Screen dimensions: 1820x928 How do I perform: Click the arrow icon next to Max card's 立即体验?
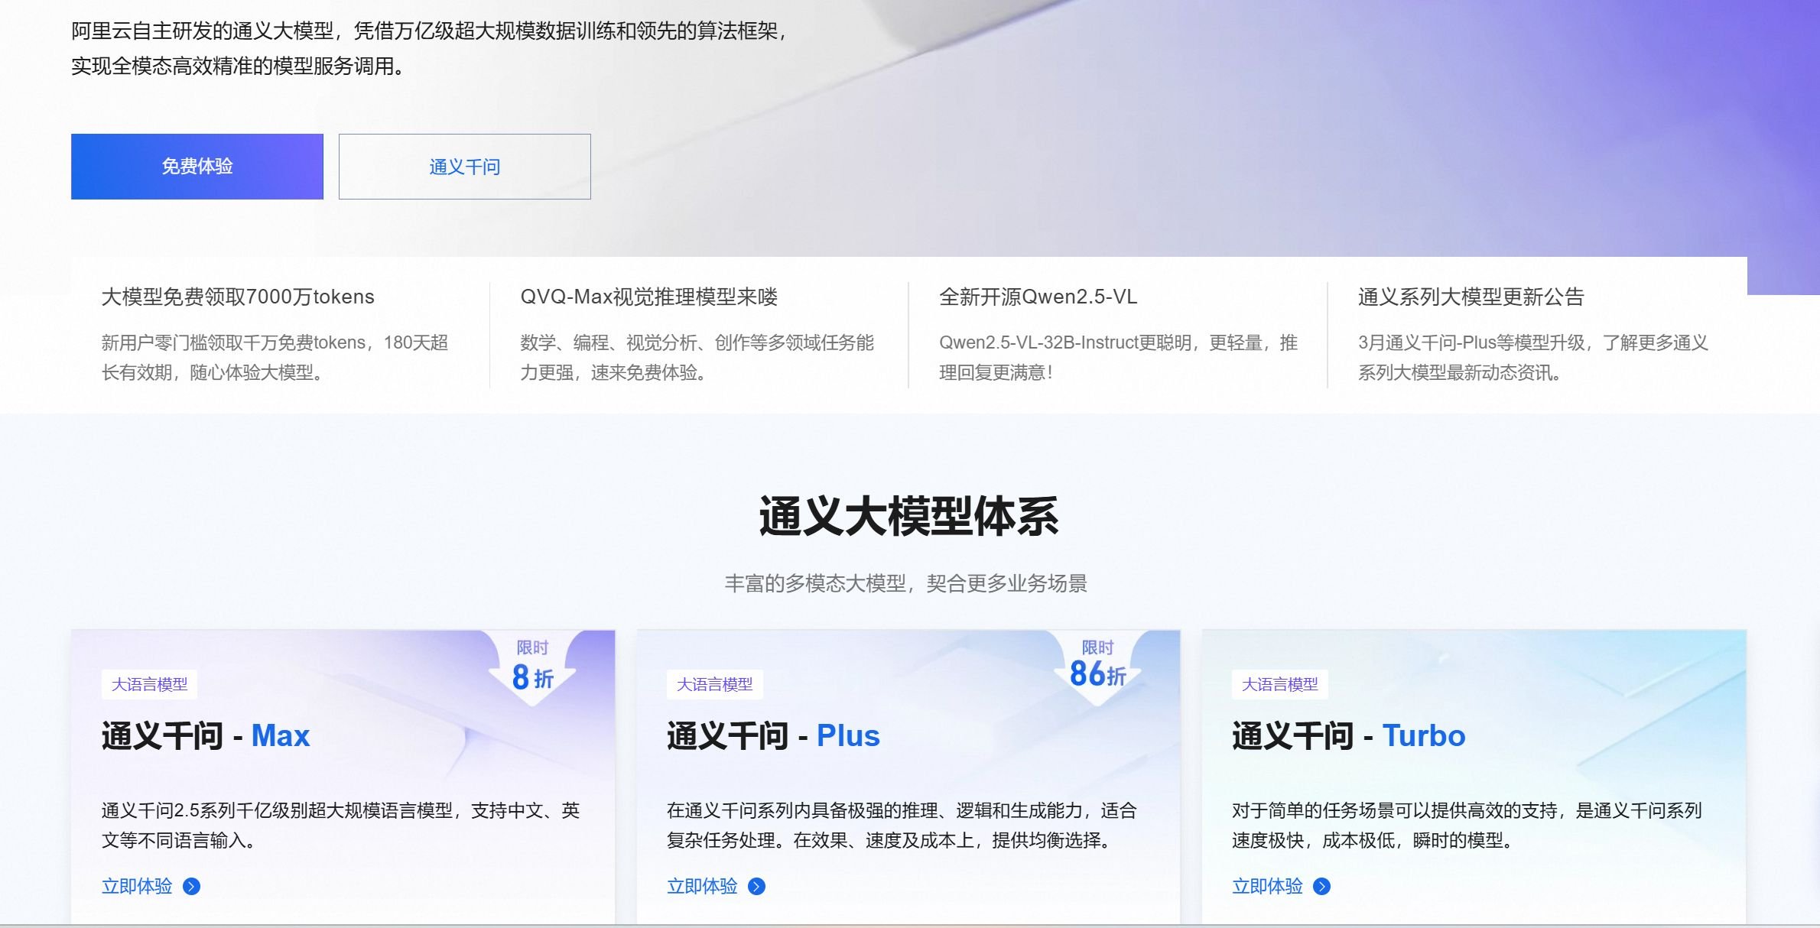(x=192, y=886)
